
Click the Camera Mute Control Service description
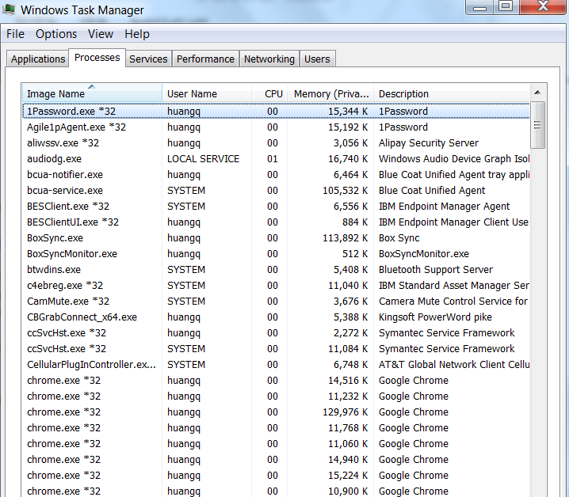click(x=453, y=302)
